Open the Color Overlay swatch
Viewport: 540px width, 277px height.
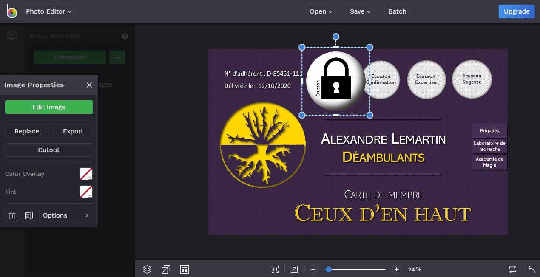(86, 174)
